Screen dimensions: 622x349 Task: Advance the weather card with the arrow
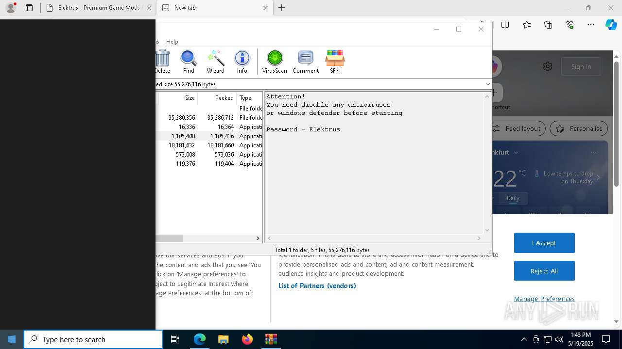click(x=598, y=177)
